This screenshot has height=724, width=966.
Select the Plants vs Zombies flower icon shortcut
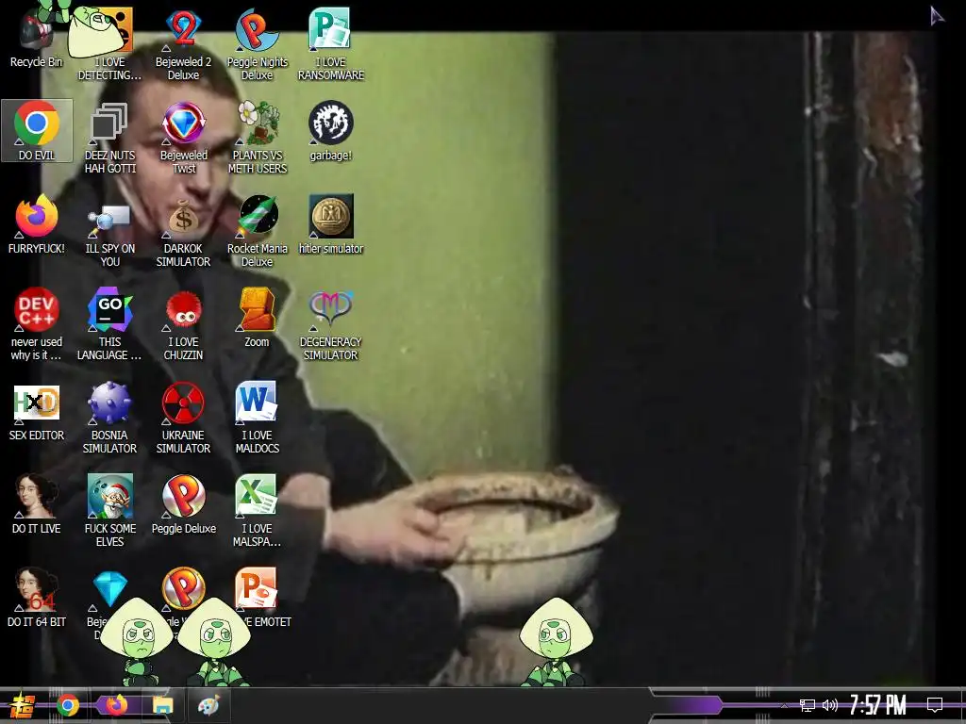point(257,137)
